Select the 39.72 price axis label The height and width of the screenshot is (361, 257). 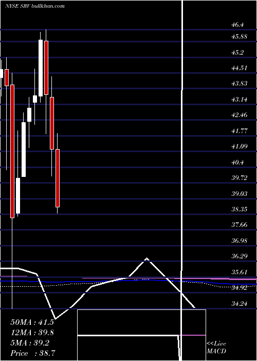[240, 178]
